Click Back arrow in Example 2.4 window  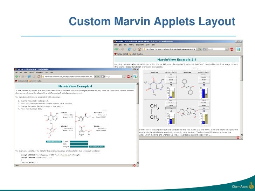pyautogui.click(x=116, y=49)
